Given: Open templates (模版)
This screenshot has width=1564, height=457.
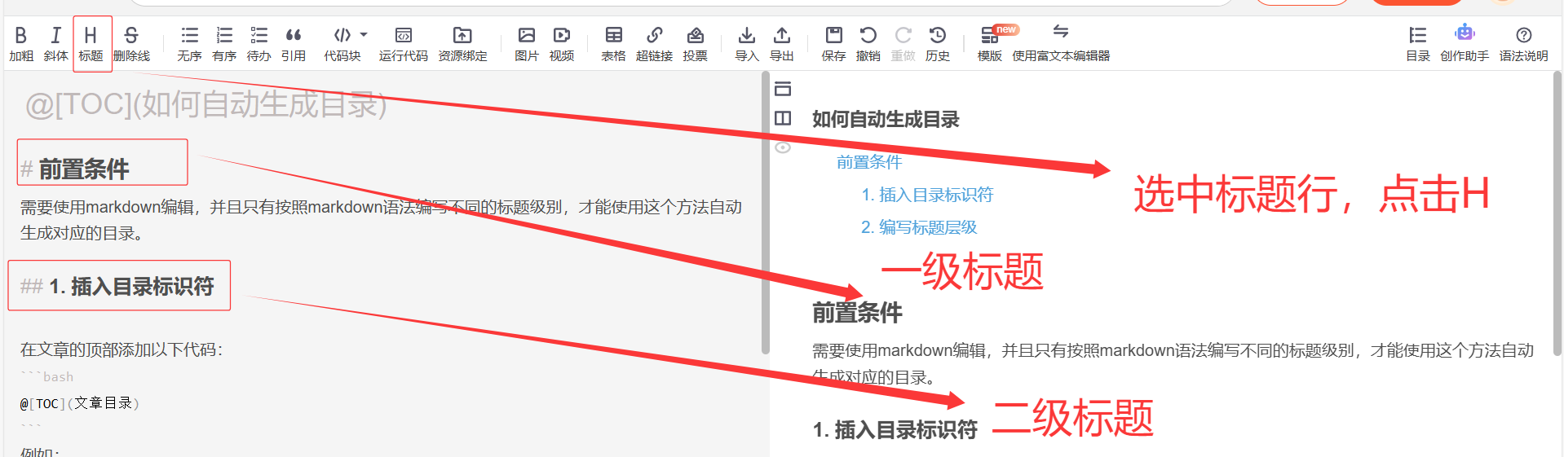Looking at the screenshot, I should coord(990,44).
